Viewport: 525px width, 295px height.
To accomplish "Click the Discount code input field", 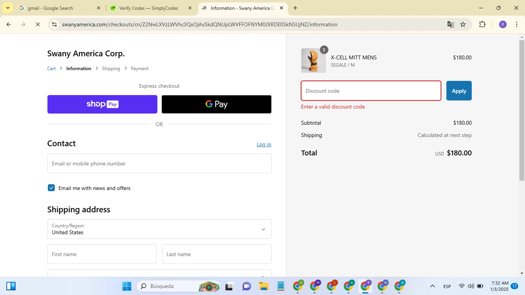I will coord(371,91).
